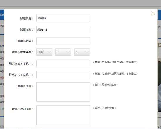Select the 不限制字数 note text
Viewport: 161px width, 129px height.
[x=105, y=108]
